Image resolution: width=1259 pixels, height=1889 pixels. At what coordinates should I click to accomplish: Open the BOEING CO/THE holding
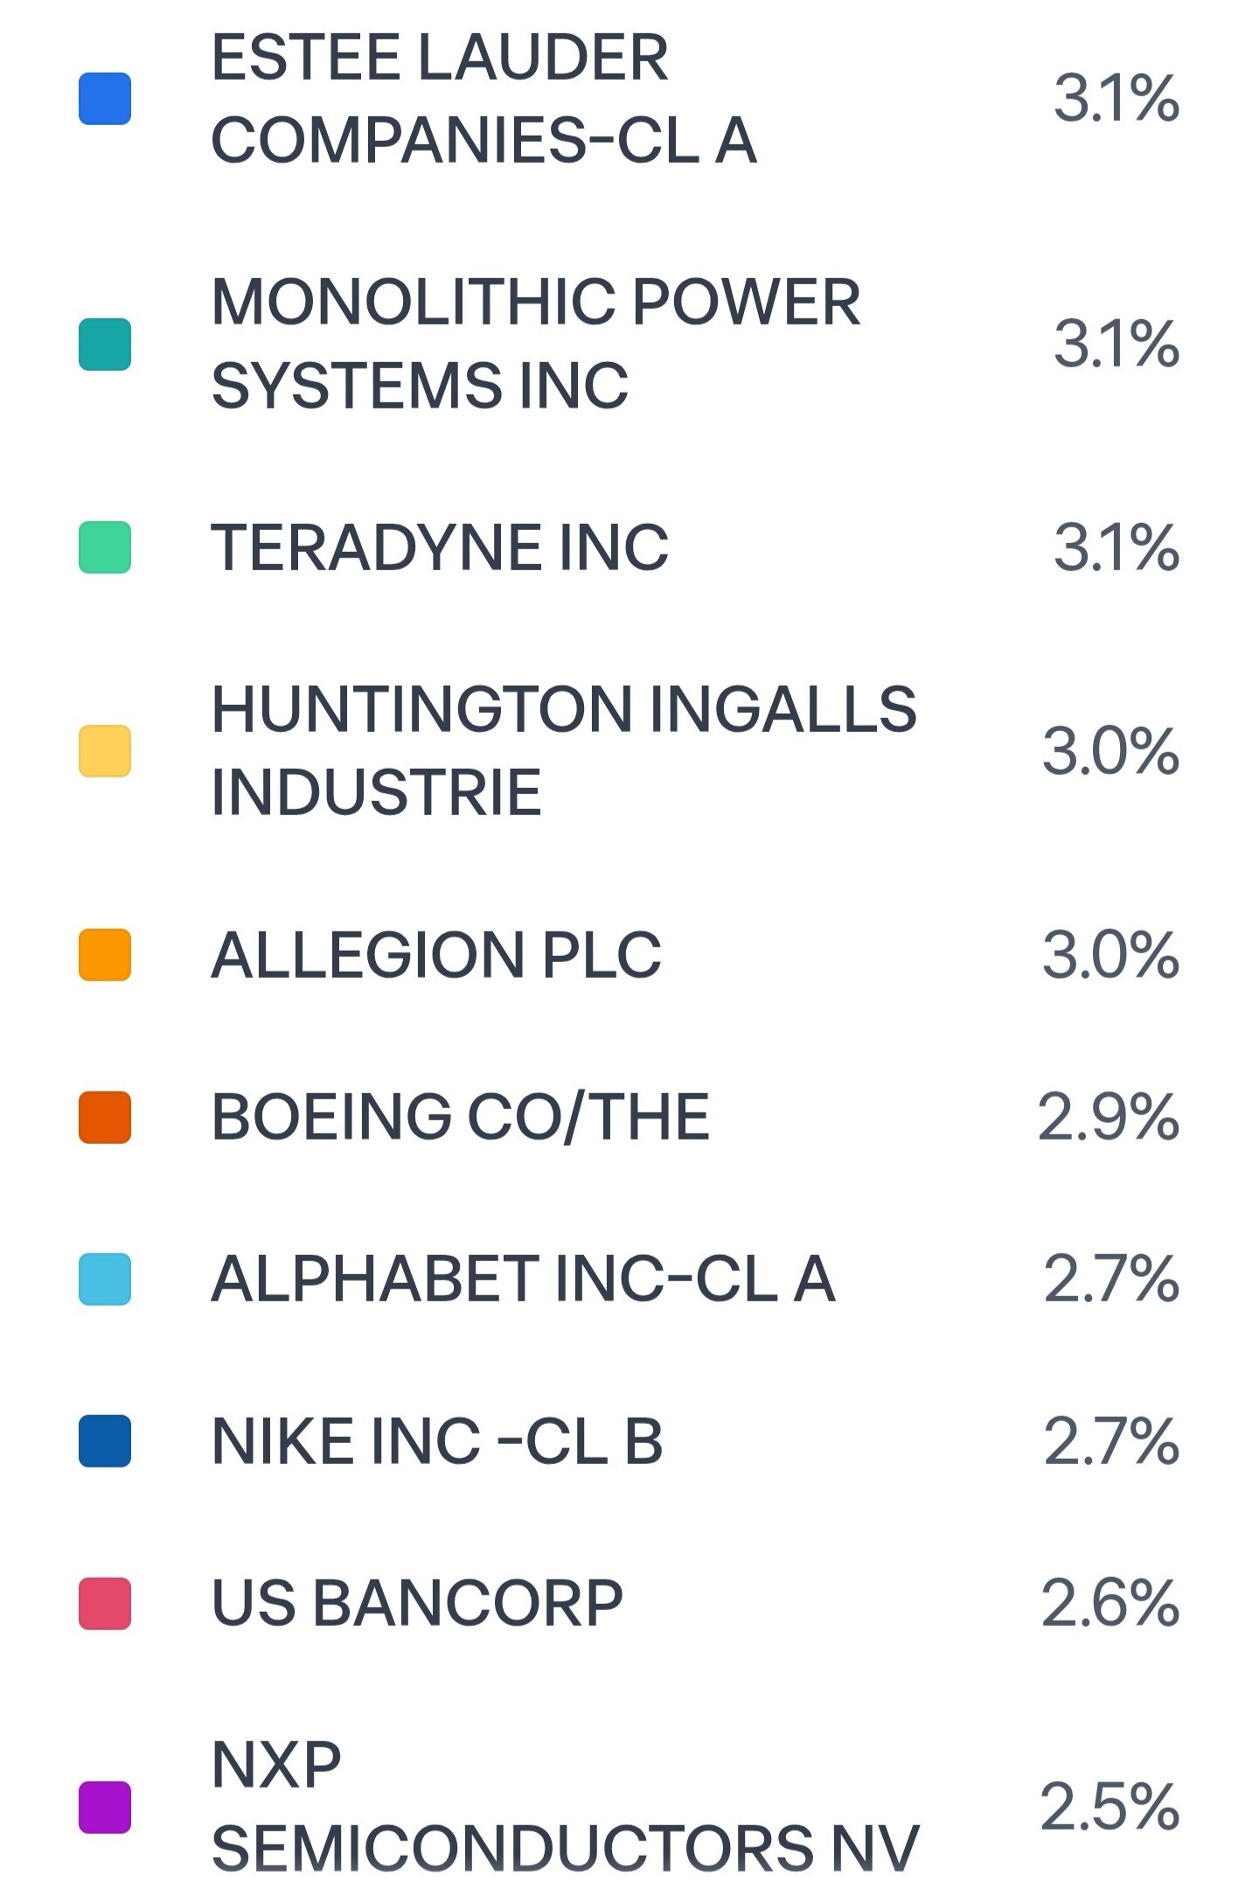click(461, 1118)
